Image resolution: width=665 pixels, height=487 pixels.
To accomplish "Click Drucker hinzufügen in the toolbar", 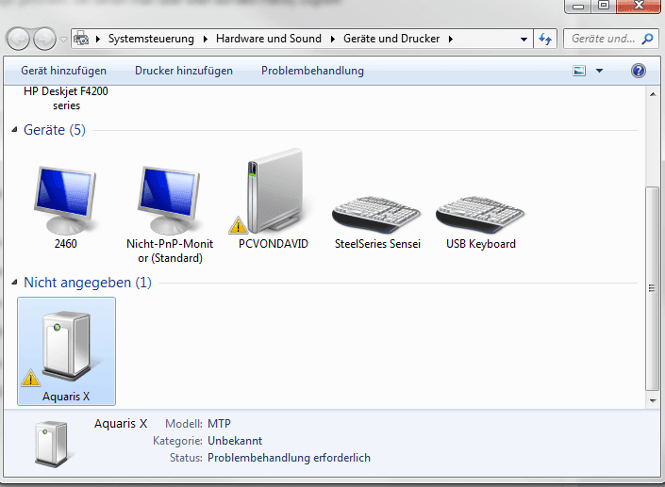I will coord(184,71).
